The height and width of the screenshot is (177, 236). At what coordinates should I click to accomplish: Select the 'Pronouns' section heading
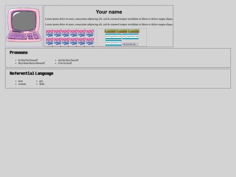(19, 52)
